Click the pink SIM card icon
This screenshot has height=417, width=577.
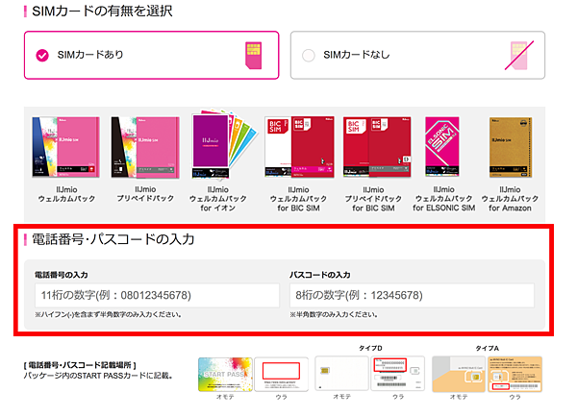[254, 55]
